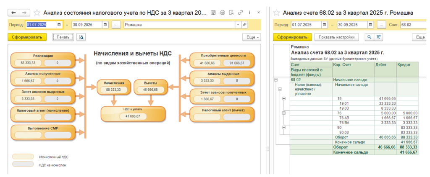Copy link to report via chain icon

(240, 13)
